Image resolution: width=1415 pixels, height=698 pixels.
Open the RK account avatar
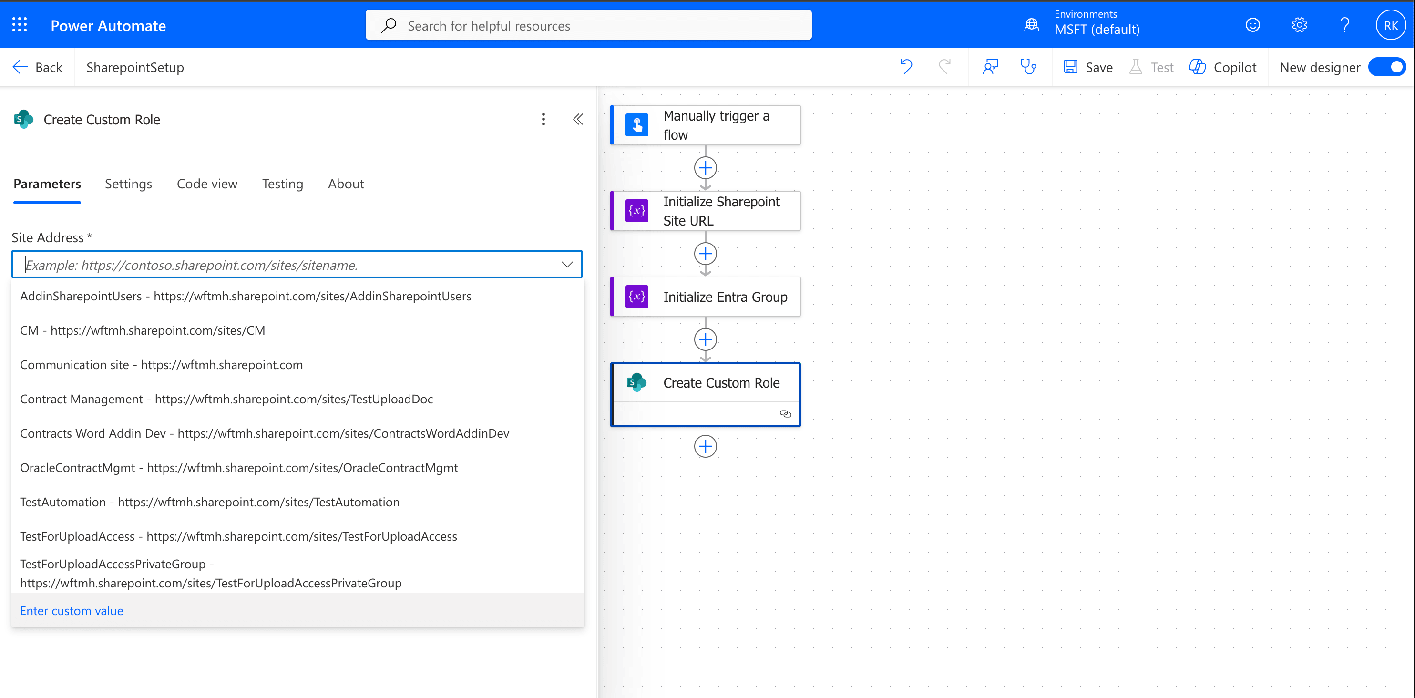pyautogui.click(x=1391, y=25)
